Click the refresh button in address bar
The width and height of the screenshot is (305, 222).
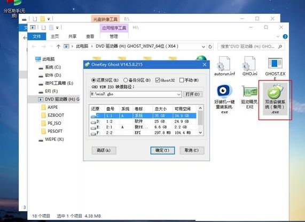tap(210, 47)
